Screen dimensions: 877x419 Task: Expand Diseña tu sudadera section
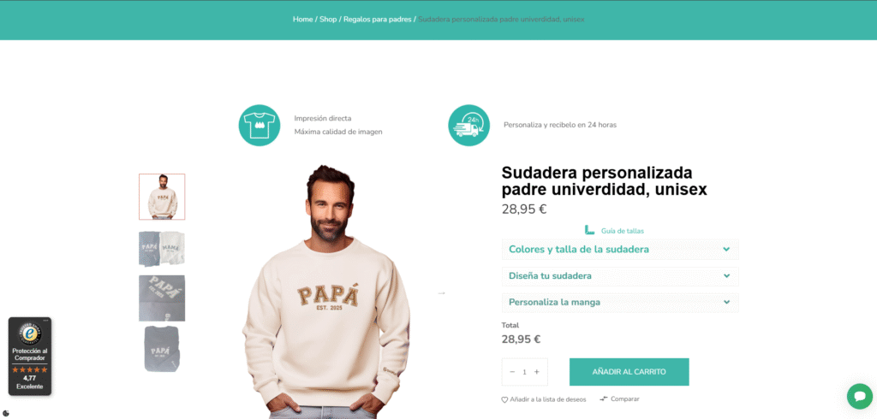pyautogui.click(x=620, y=276)
